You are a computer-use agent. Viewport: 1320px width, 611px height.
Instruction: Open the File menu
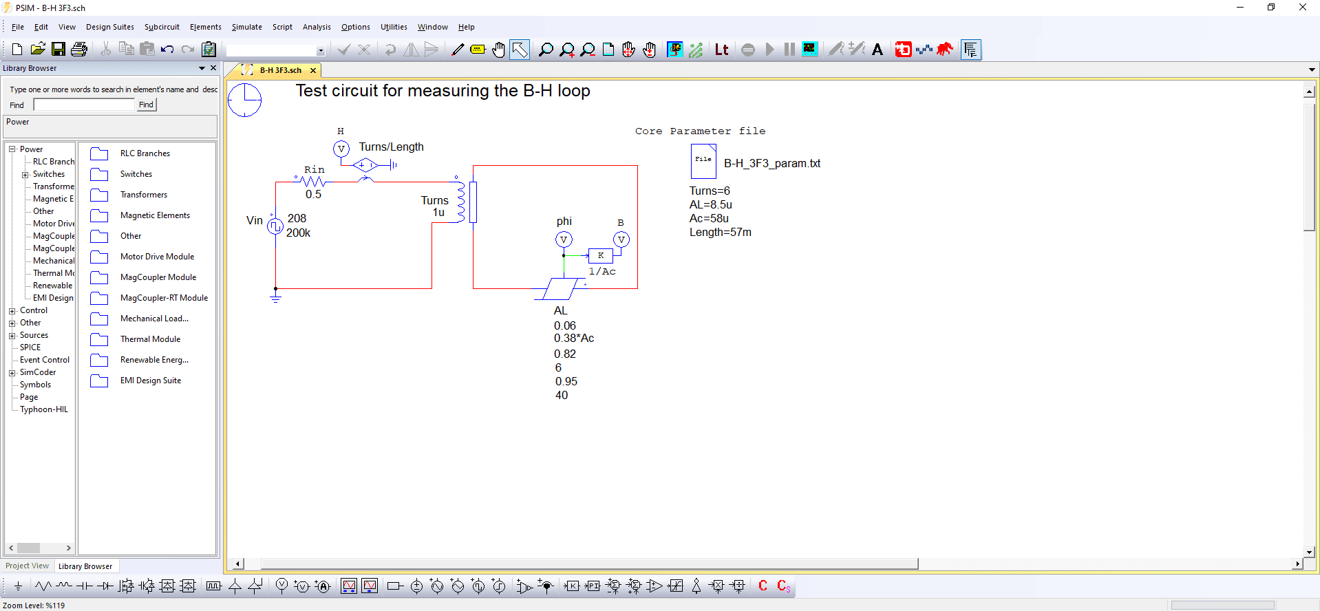pos(18,27)
